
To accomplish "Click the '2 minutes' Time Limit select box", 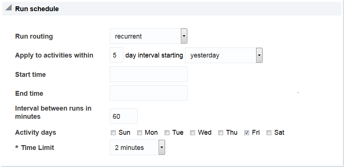I will click(134, 148).
